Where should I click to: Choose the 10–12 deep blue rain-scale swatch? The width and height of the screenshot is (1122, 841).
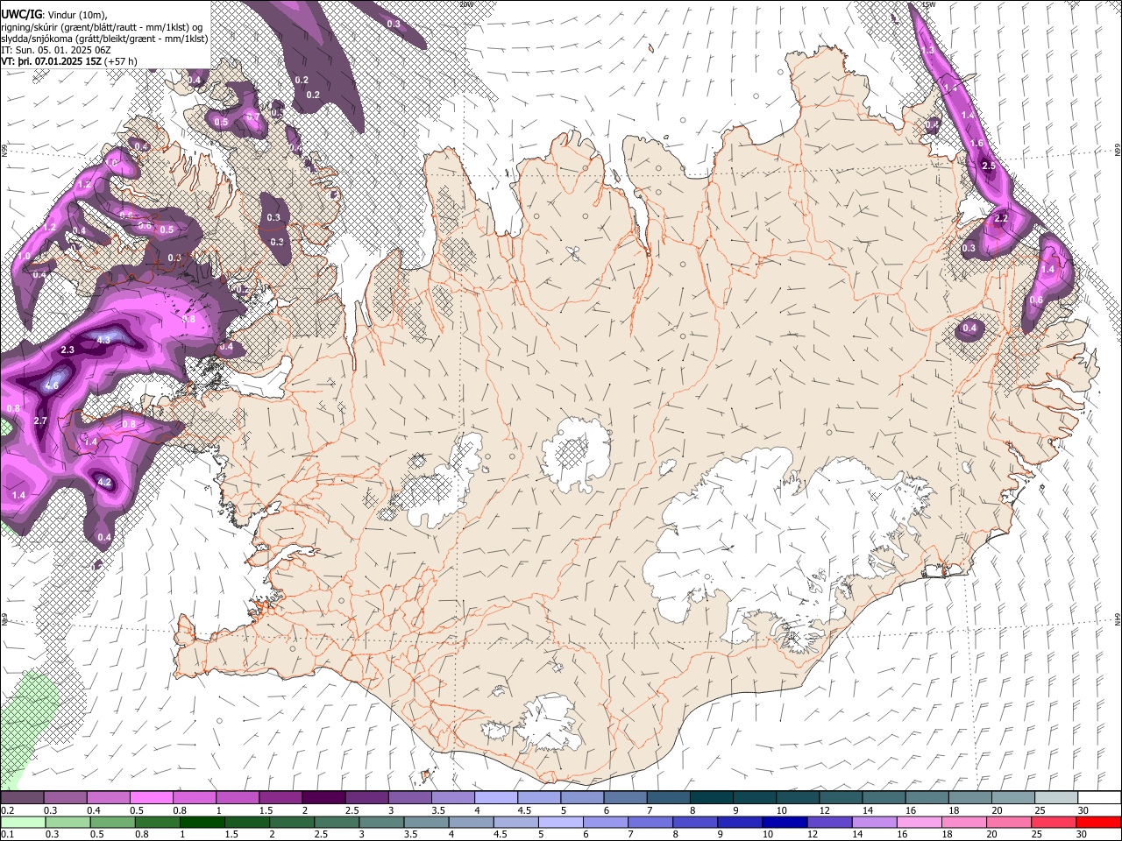pos(786,822)
